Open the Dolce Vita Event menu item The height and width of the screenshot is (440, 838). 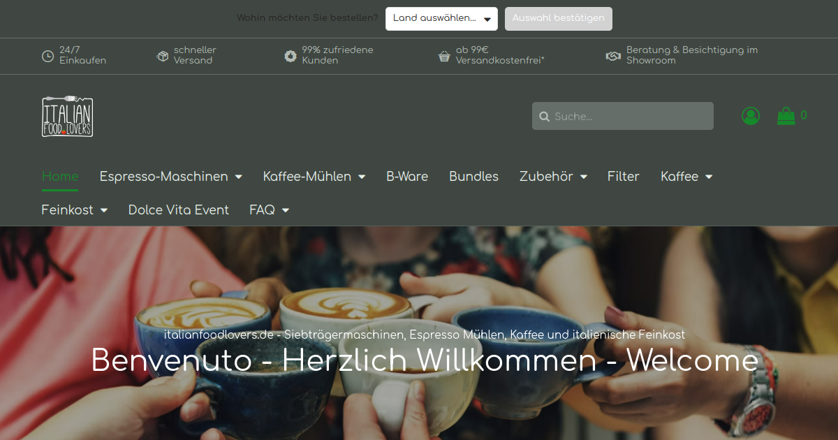click(x=179, y=210)
